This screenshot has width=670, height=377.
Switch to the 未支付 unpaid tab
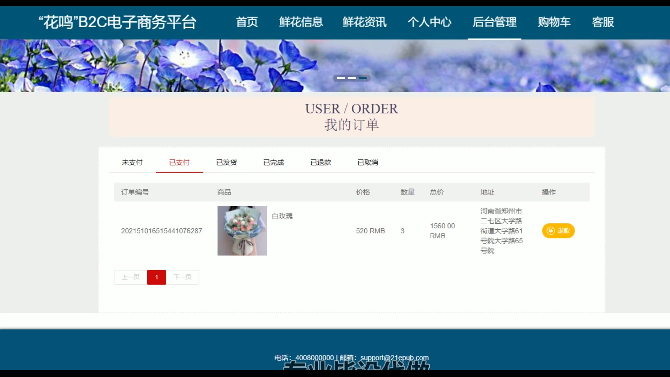[x=132, y=162]
